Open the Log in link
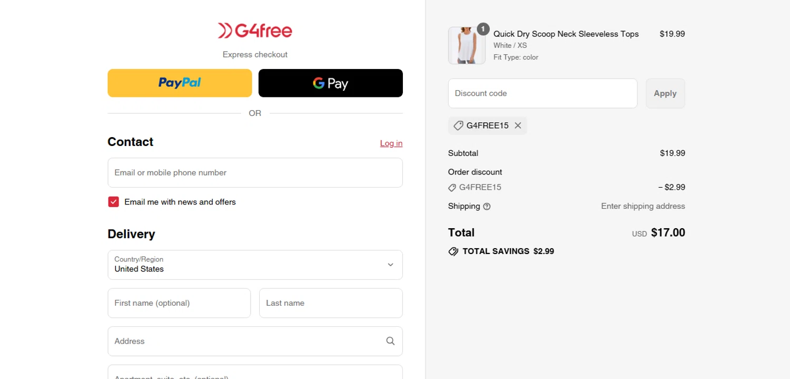Image resolution: width=790 pixels, height=379 pixels. pos(391,143)
